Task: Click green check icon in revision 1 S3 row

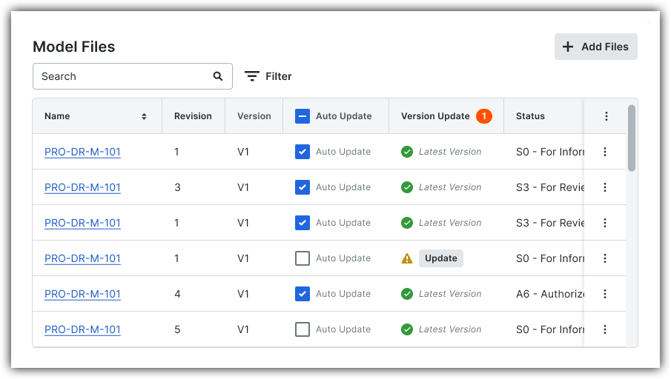Action: click(x=407, y=223)
